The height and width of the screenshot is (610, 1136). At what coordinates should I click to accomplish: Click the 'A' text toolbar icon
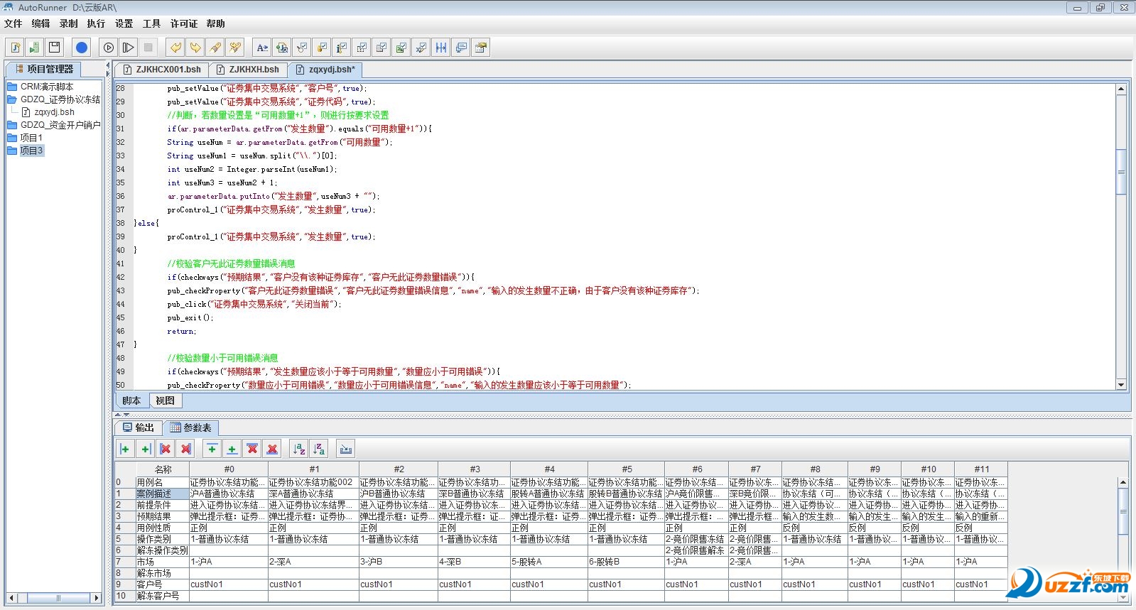[262, 48]
